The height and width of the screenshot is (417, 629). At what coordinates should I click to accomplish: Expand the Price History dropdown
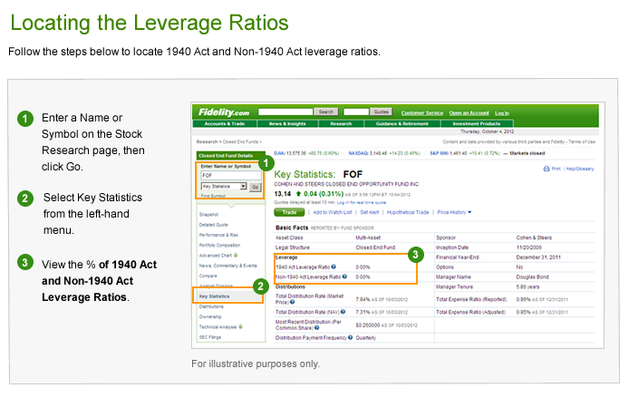tap(456, 211)
